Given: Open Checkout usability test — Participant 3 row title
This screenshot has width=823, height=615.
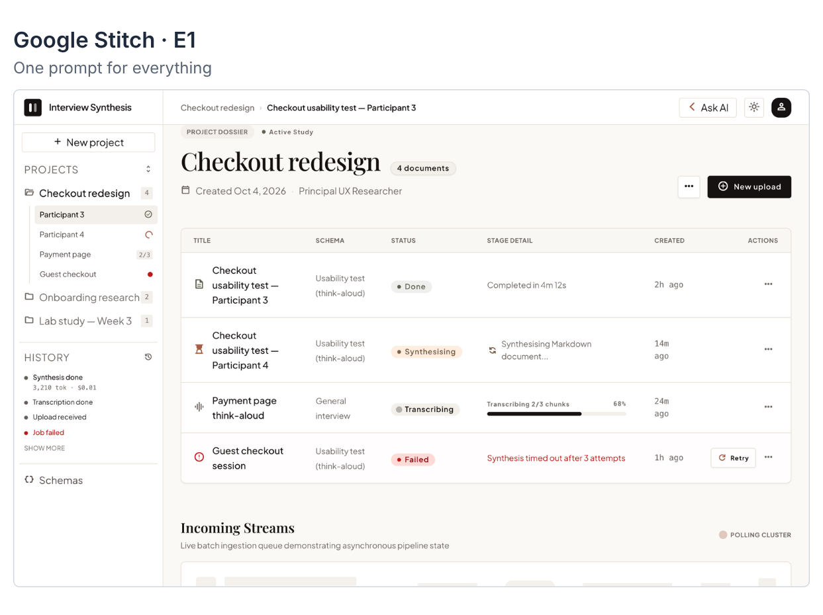Looking at the screenshot, I should pyautogui.click(x=245, y=285).
